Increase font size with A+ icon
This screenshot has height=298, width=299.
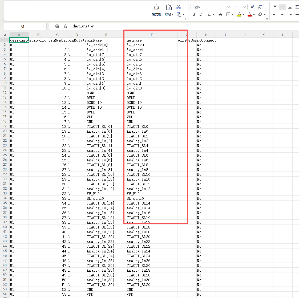pos(252,7)
